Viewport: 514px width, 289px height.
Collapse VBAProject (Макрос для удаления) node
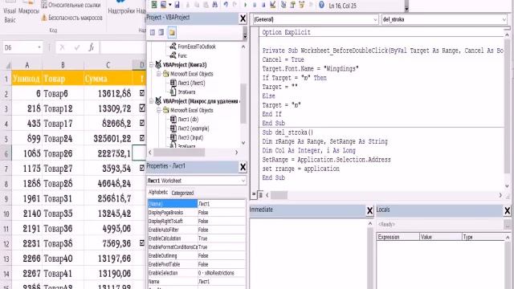point(152,101)
